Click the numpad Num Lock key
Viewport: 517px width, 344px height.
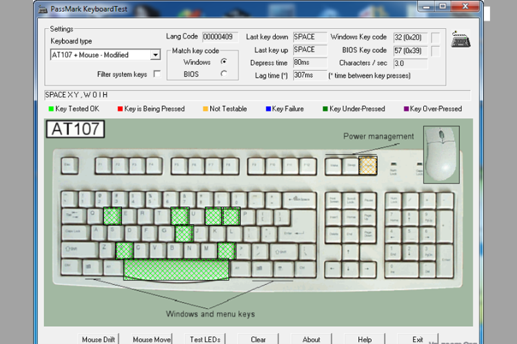point(394,200)
